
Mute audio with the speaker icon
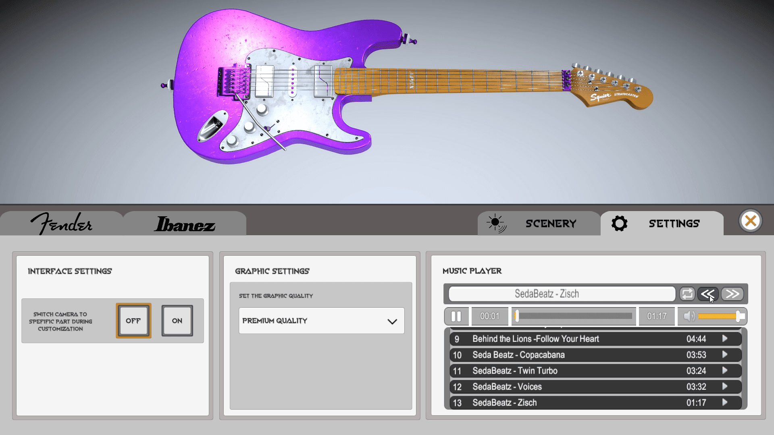(689, 316)
